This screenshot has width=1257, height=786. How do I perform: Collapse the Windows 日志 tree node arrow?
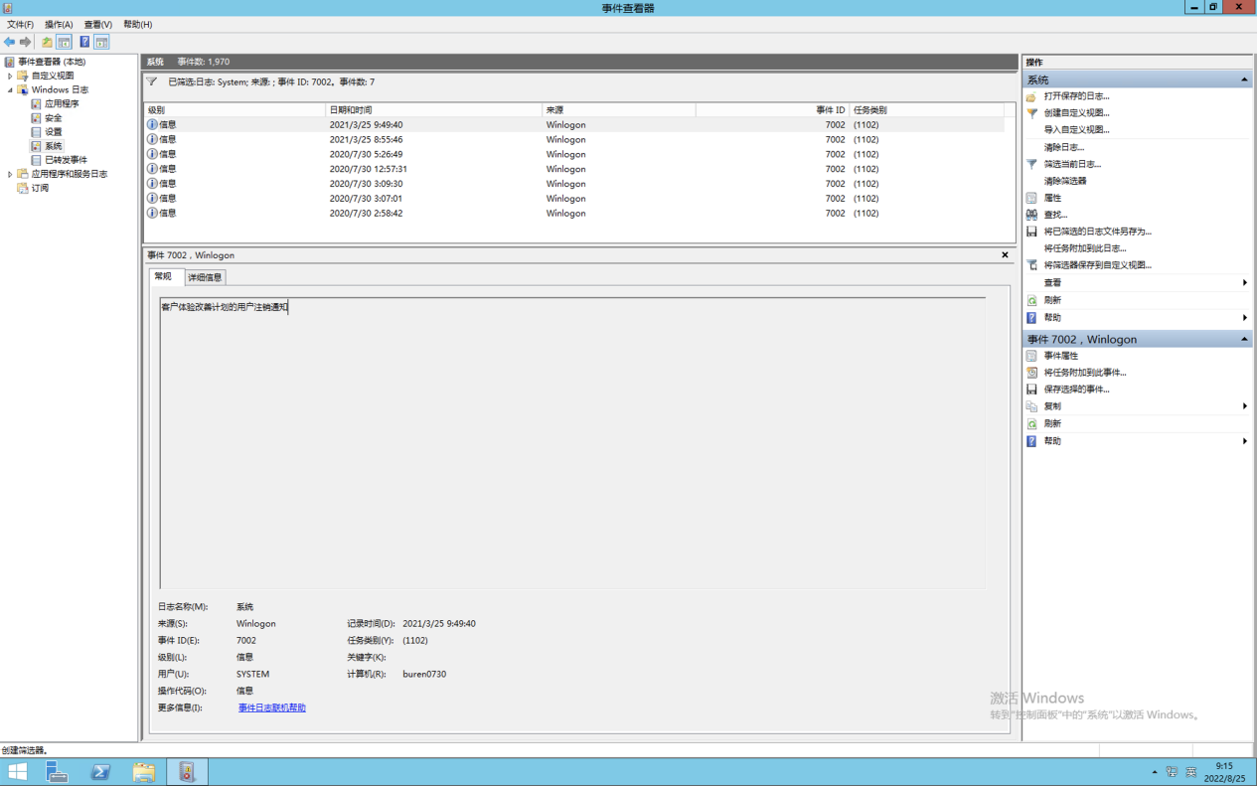[10, 89]
